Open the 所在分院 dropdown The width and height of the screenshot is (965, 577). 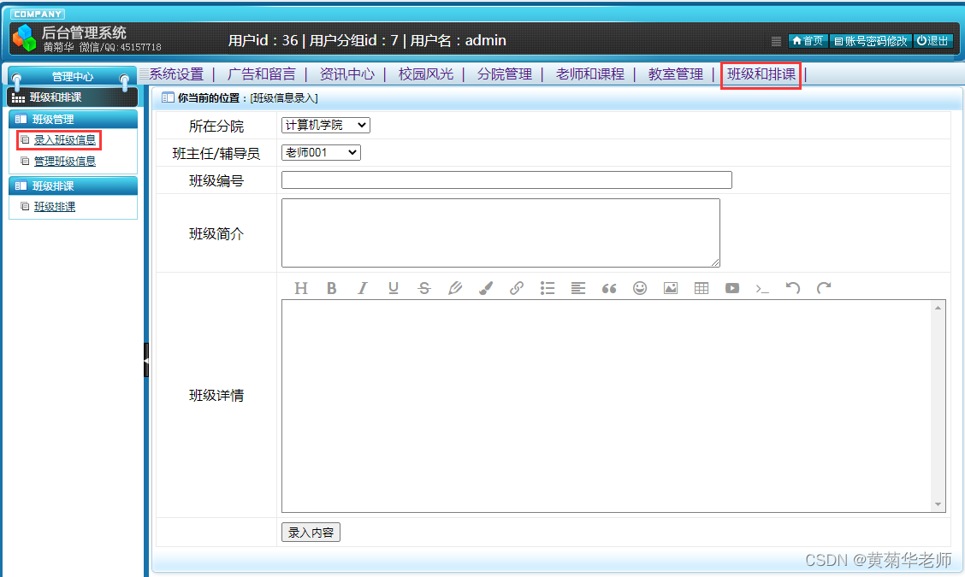pyautogui.click(x=326, y=126)
